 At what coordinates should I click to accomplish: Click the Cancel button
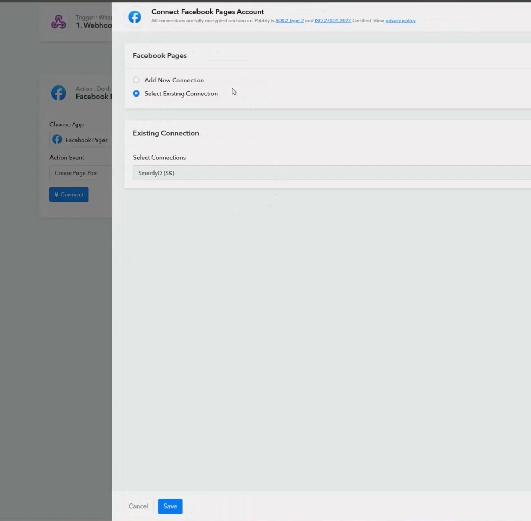click(x=138, y=506)
